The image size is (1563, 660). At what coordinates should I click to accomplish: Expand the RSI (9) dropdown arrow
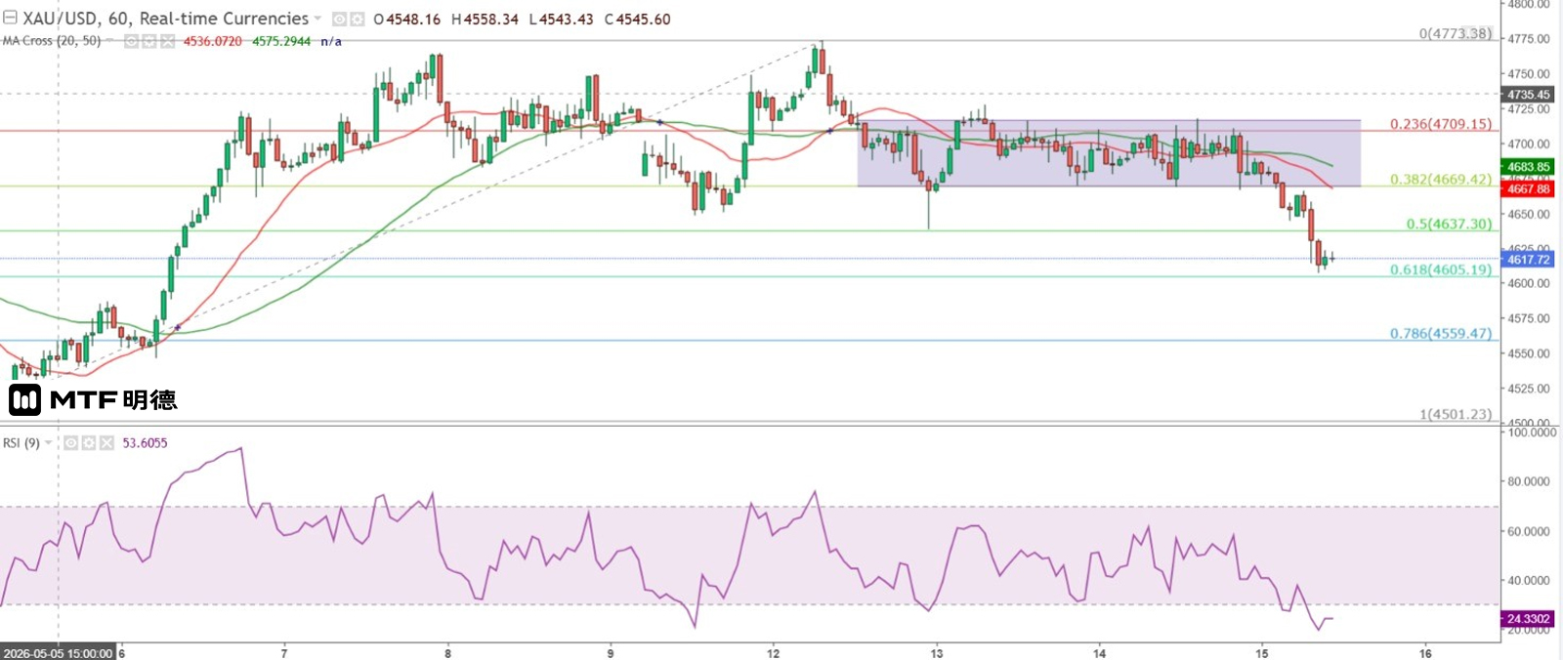point(49,443)
